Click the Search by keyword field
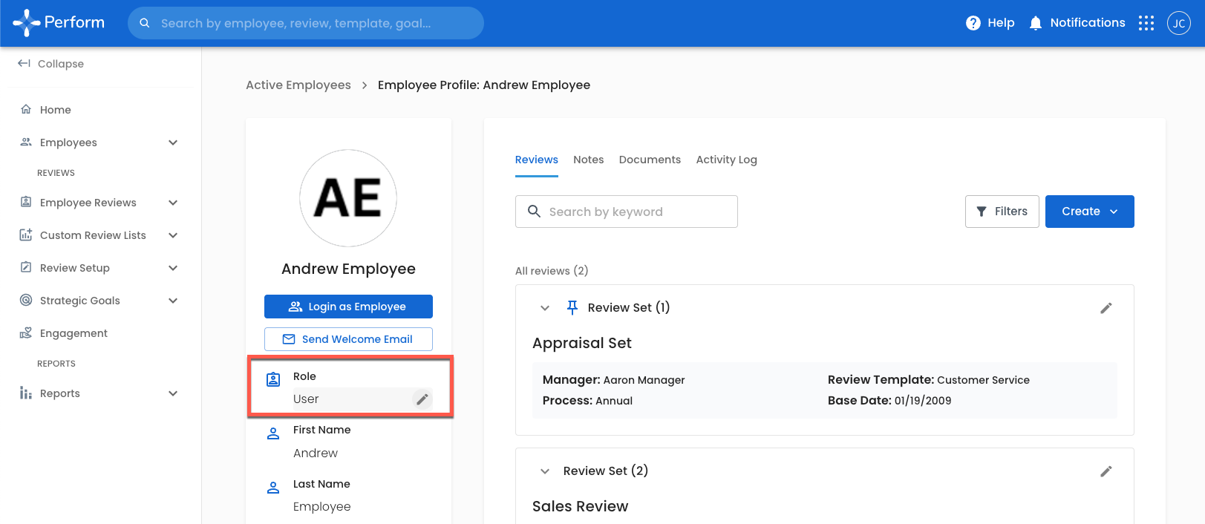This screenshot has width=1205, height=524. click(x=627, y=212)
